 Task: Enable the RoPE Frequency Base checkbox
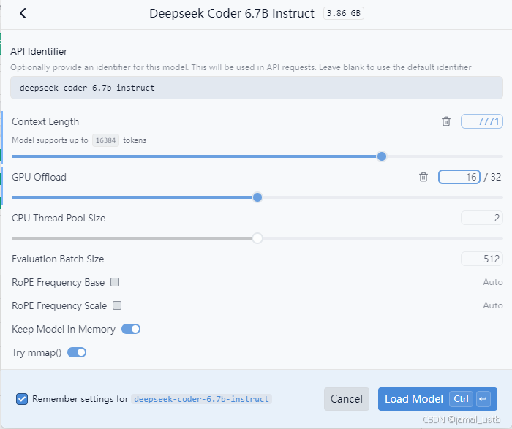[115, 282]
